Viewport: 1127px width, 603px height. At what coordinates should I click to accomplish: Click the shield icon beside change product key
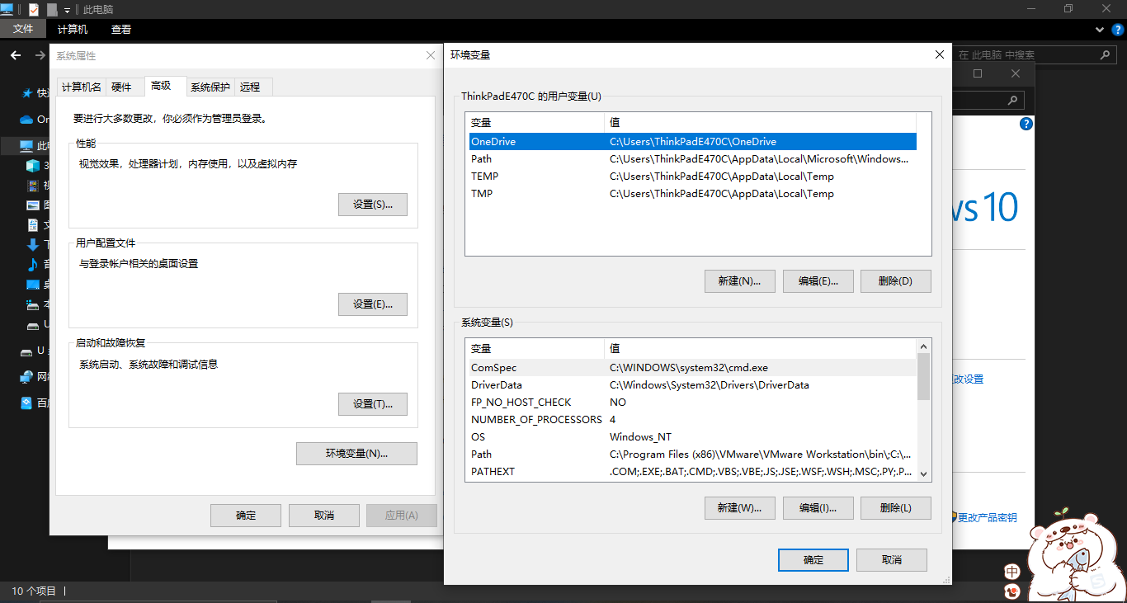coord(954,517)
